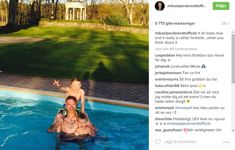Open the 5 773 gilla-markeringar likes list
The width and height of the screenshot is (235, 150).
(175, 23)
